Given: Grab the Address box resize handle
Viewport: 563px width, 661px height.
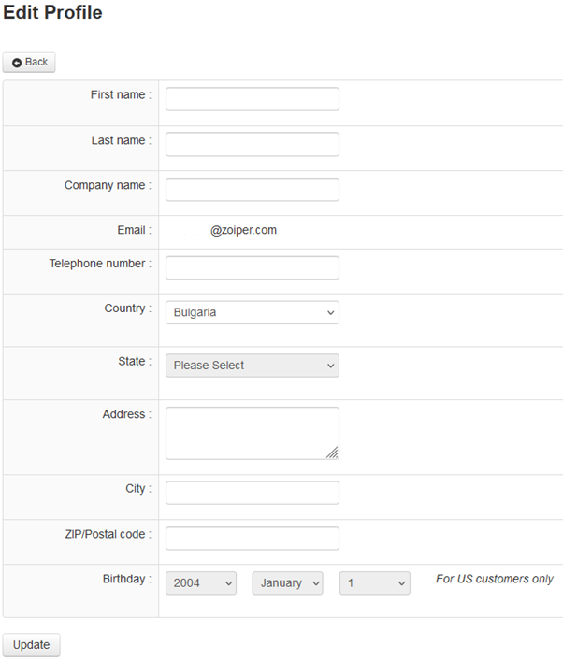Looking at the screenshot, I should coord(332,453).
